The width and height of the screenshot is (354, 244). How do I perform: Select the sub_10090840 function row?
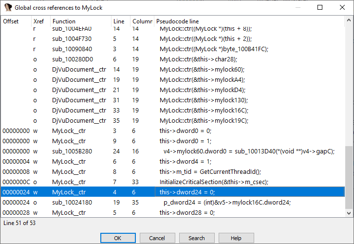tap(173, 49)
